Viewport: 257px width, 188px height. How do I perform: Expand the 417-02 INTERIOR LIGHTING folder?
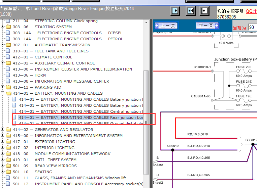(2, 147)
